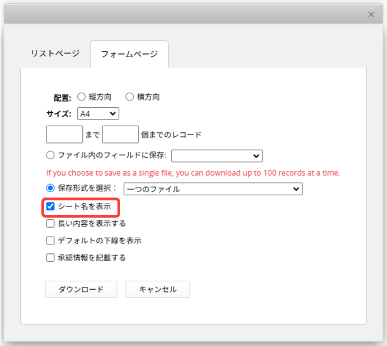
Task: Click the first record range input box
Action: tap(65, 134)
